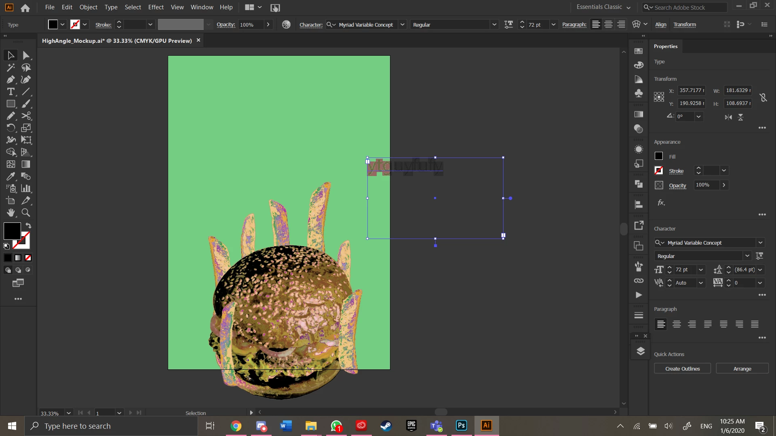Viewport: 776px width, 436px height.
Task: Open the font family dropdown in Properties
Action: (760, 243)
